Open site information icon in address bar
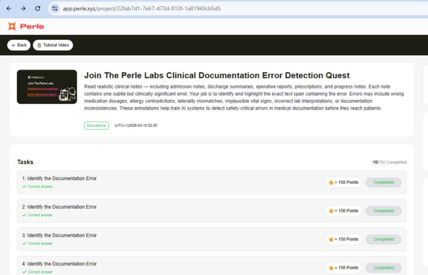The width and height of the screenshot is (428, 275). 55,8
